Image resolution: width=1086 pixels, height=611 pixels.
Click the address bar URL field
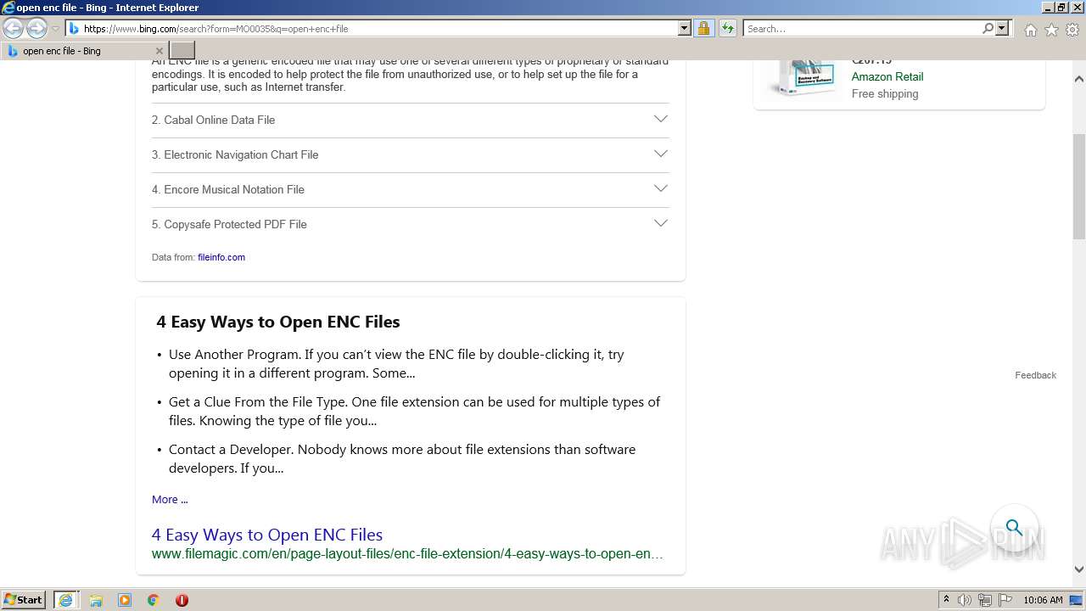click(x=379, y=28)
